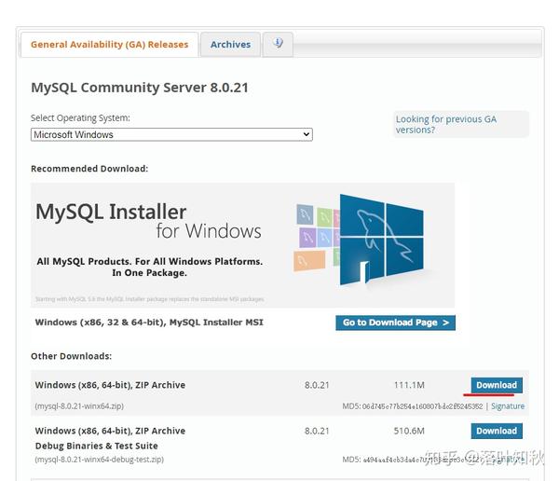The image size is (559, 481).
Task: Click the MySQL Installer for Windows banner
Action: tap(242, 245)
